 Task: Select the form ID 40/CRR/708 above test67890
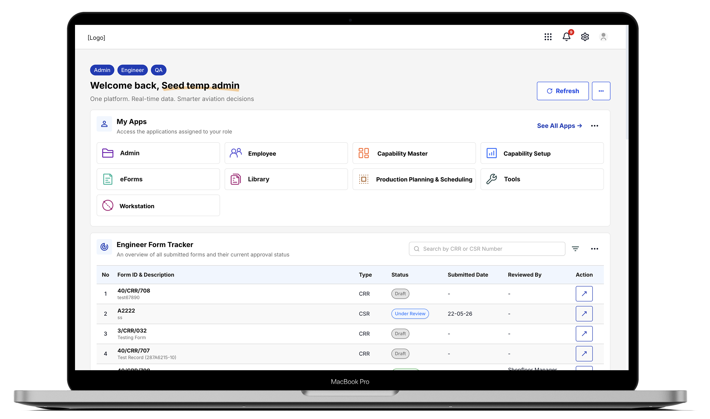click(134, 291)
